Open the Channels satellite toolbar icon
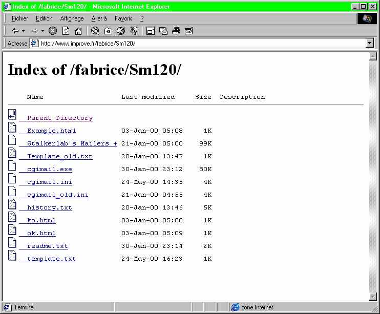This screenshot has height=314, width=380. (134, 31)
